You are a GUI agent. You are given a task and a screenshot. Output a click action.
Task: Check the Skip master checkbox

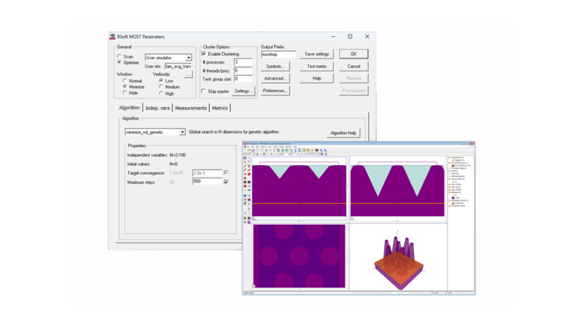click(204, 91)
